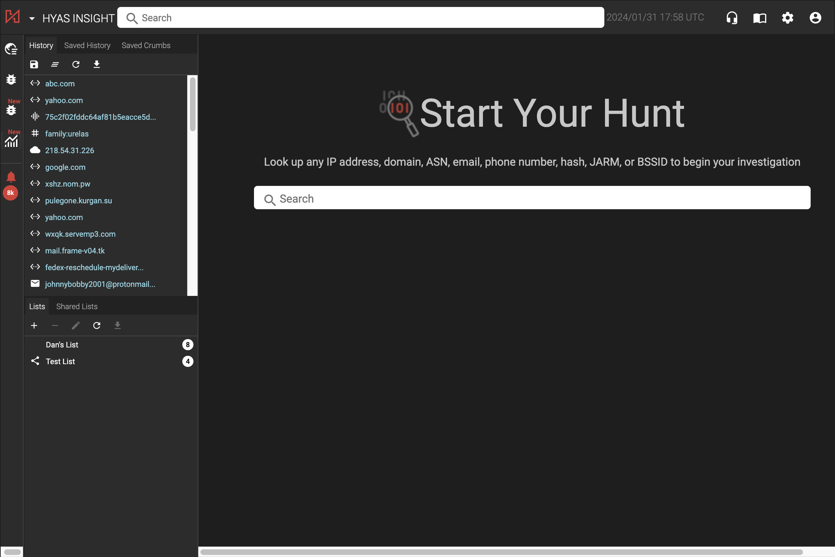Download history via the download icon
Viewport: 835px width, 557px height.
[x=97, y=64]
